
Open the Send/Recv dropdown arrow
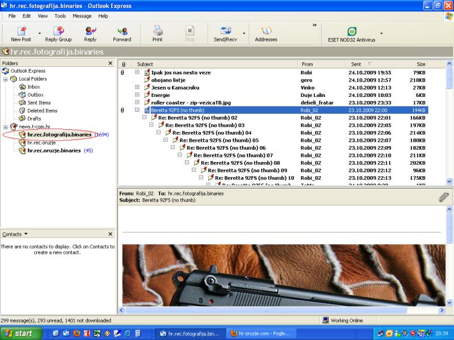point(244,33)
